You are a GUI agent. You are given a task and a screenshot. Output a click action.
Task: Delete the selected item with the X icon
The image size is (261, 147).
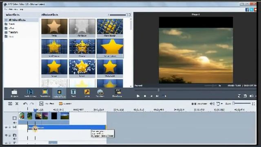tap(17, 104)
